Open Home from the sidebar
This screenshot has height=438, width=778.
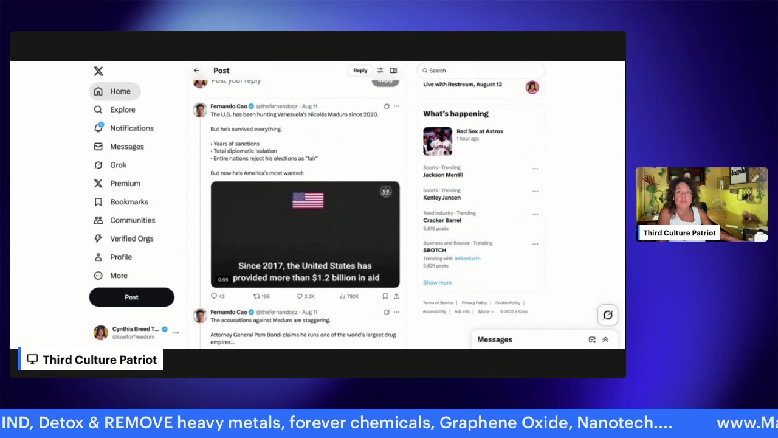(x=114, y=91)
